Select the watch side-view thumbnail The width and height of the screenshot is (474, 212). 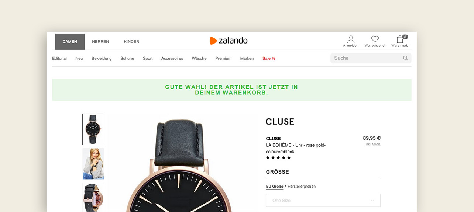tap(93, 197)
